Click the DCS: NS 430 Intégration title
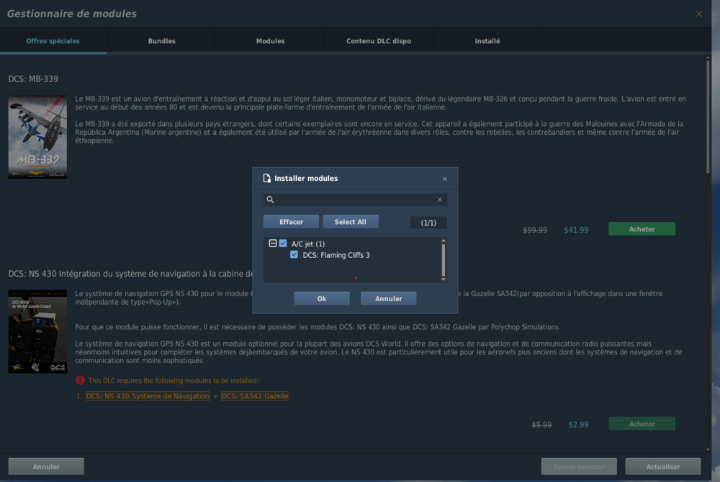720x482 pixels. [130, 274]
